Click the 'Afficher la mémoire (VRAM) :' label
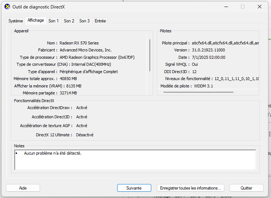The image size is (271, 198). tap(39, 86)
